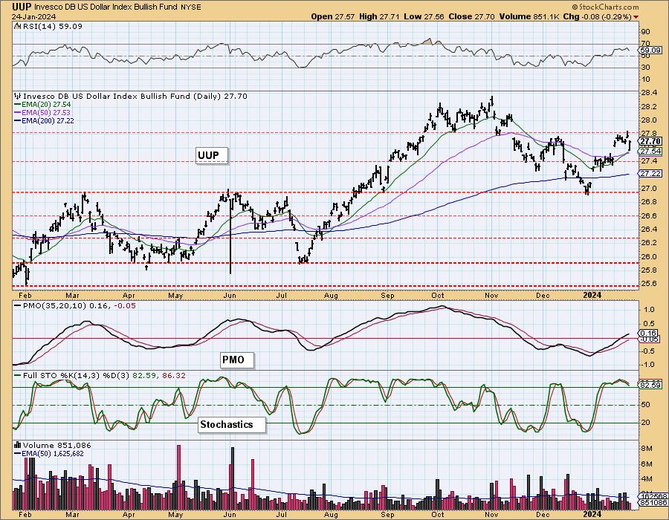Click the Open 27.57 value
The width and height of the screenshot is (669, 520).
(x=333, y=16)
